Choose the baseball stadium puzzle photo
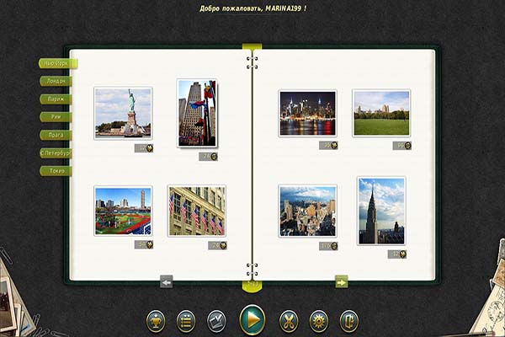 click(x=123, y=211)
